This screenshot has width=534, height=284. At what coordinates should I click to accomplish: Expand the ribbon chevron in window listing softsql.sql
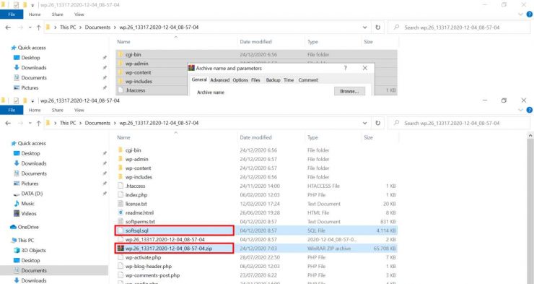pos(520,110)
